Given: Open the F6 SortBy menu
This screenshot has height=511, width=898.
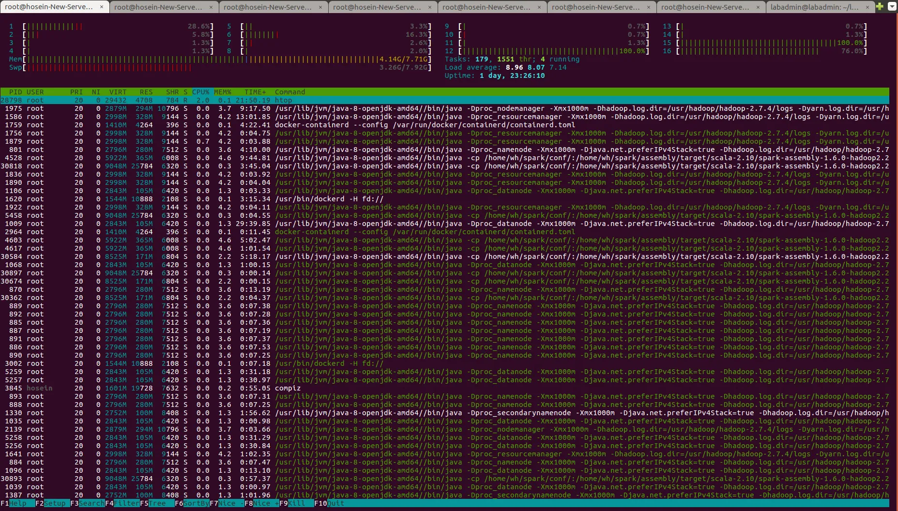Looking at the screenshot, I should click(x=192, y=503).
